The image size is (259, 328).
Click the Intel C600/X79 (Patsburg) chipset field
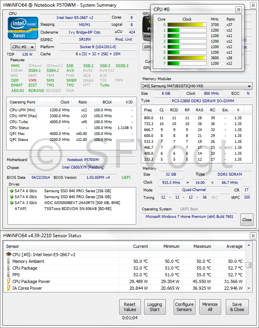[x=83, y=167]
